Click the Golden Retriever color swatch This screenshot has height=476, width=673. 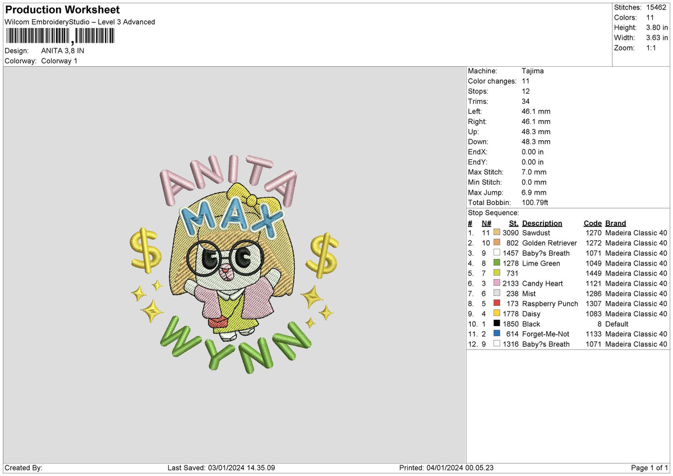click(497, 243)
